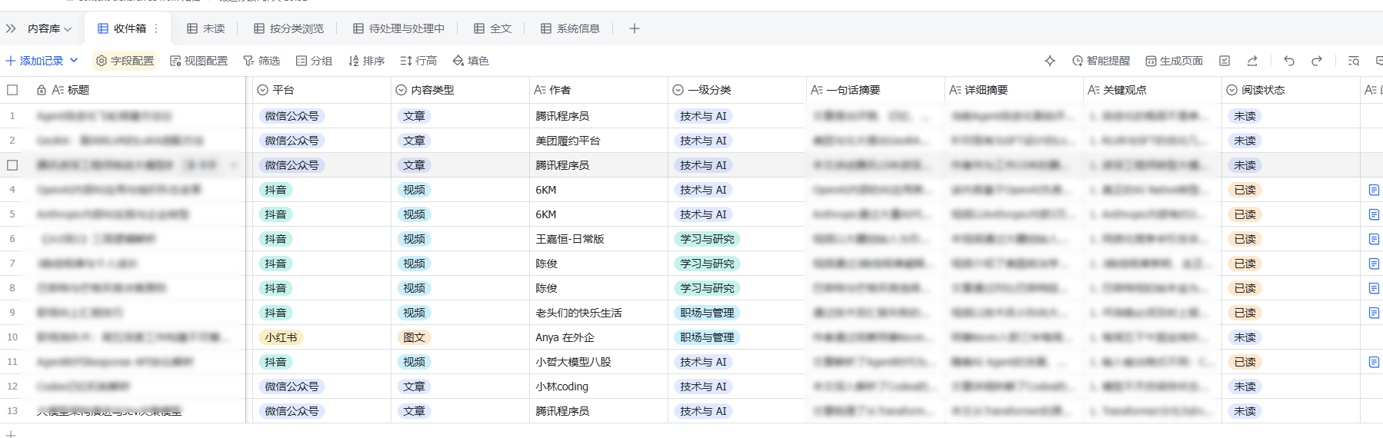The width and height of the screenshot is (1383, 438).
Task: Open 智能提醒 smart reminder
Action: 1101,61
